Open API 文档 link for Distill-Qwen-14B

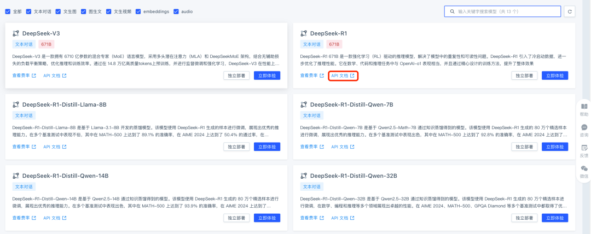[x=55, y=218]
